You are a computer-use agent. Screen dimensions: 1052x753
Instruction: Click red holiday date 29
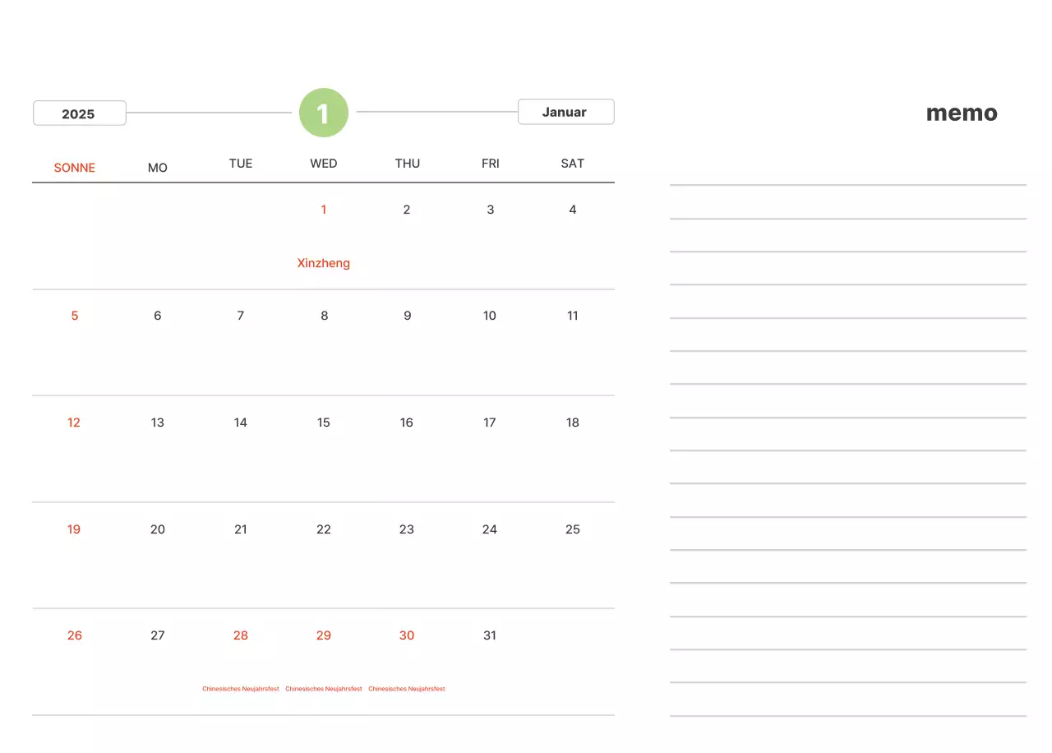(324, 635)
